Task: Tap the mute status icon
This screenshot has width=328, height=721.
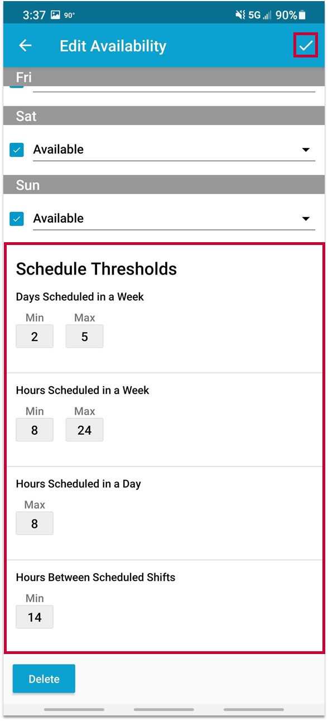Action: coord(240,15)
